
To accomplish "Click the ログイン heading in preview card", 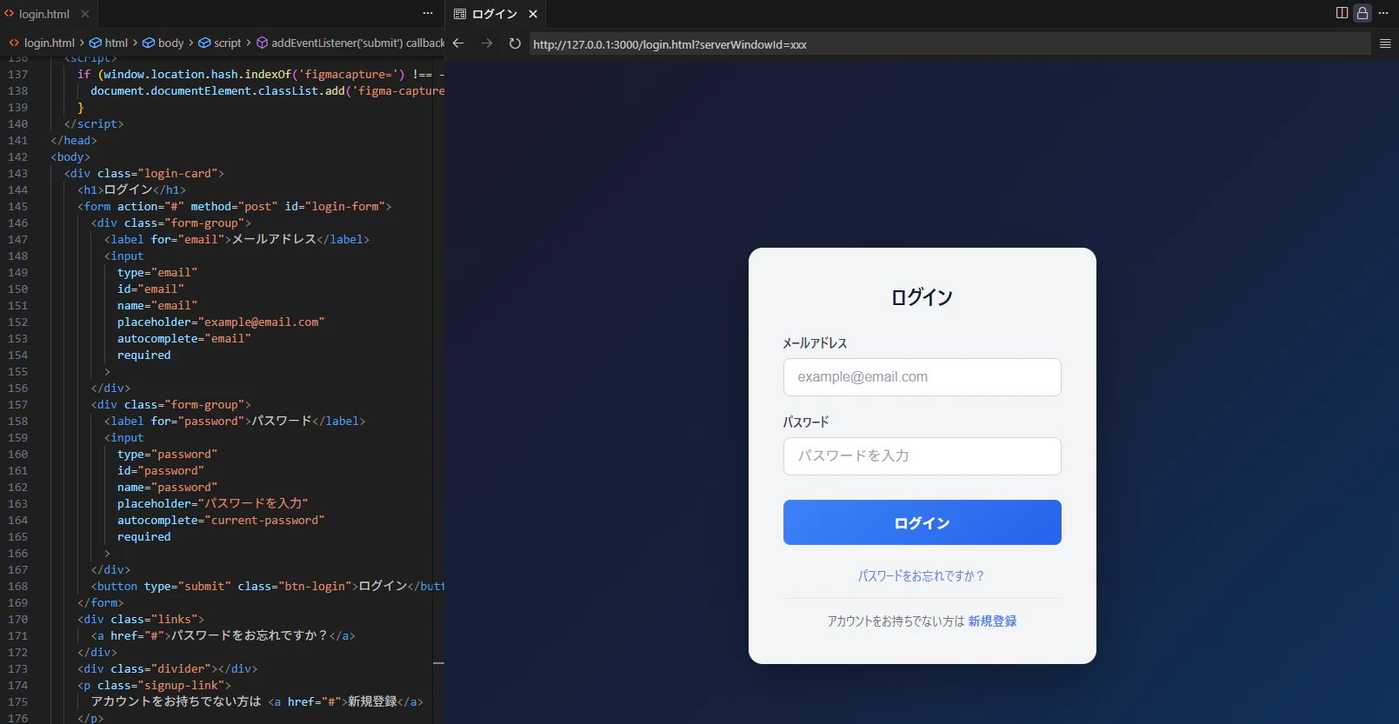I will [x=922, y=297].
